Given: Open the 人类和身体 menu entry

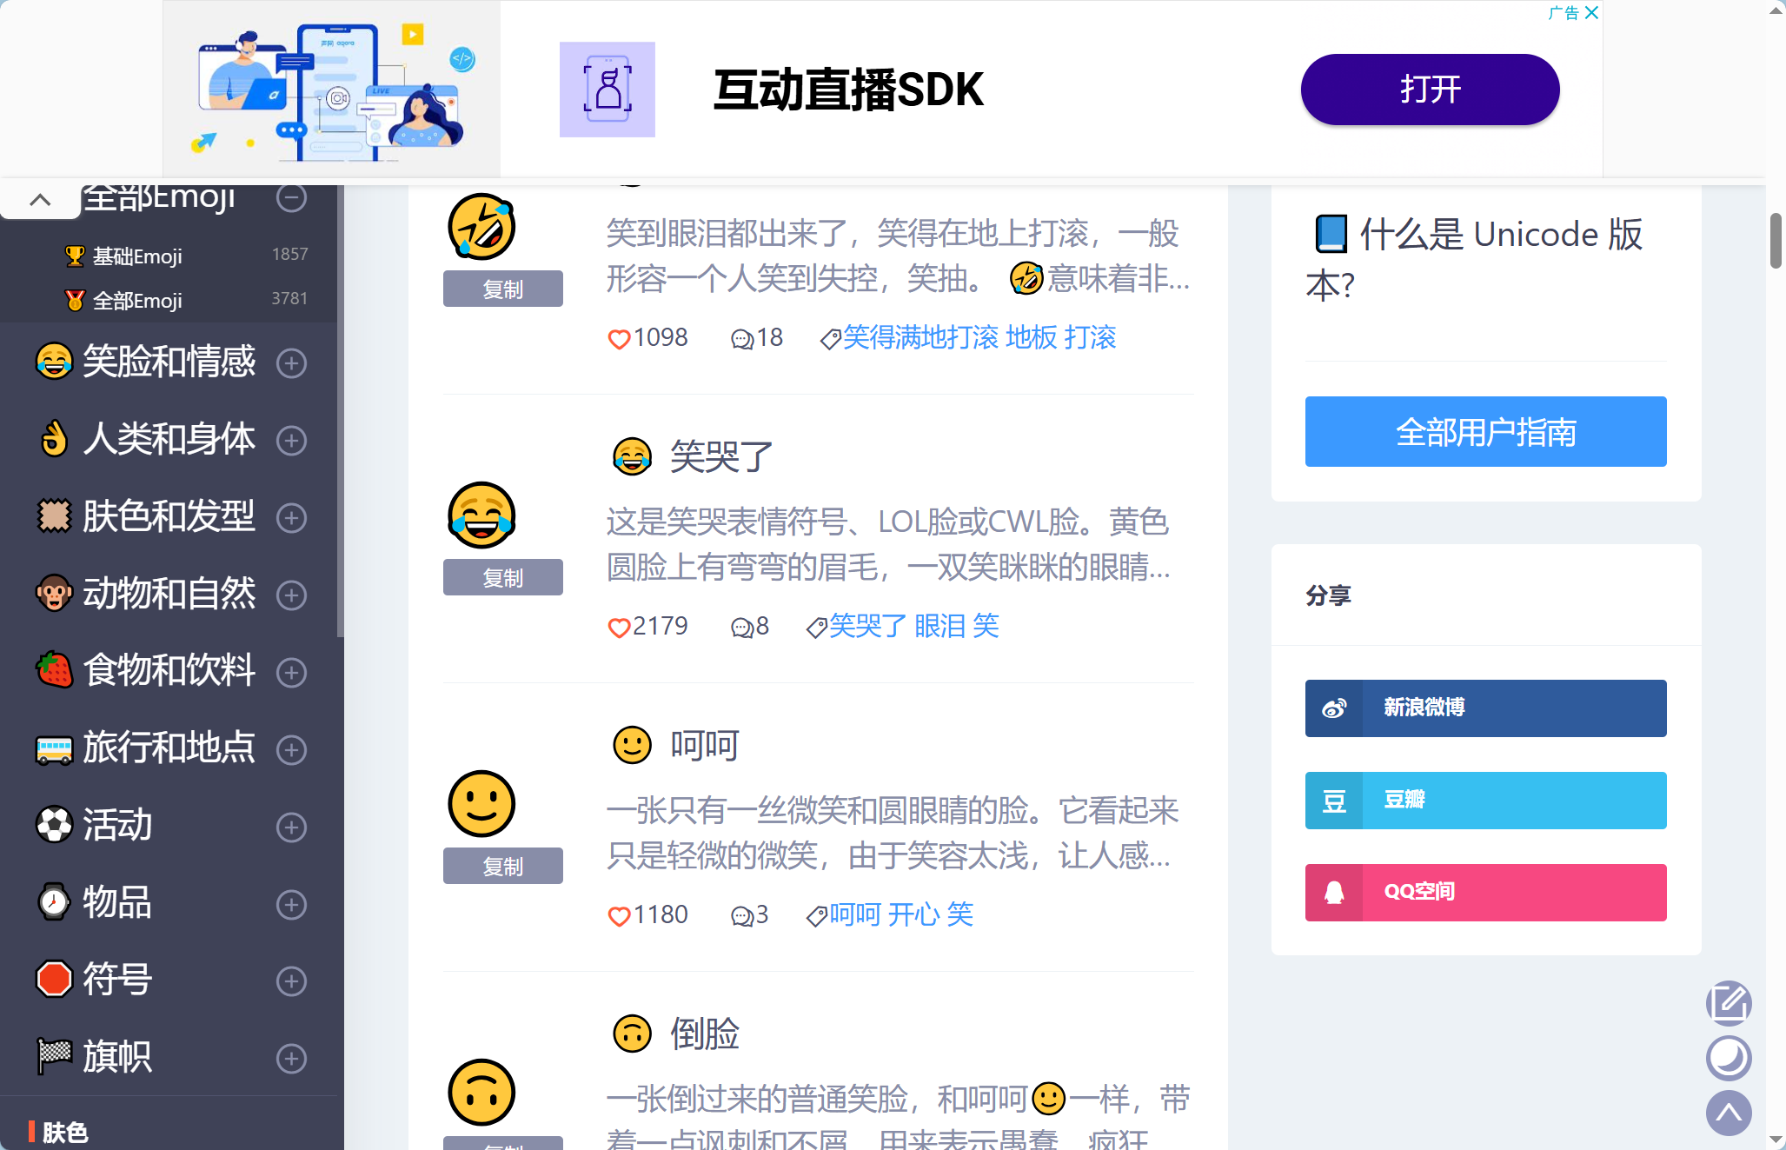Looking at the screenshot, I should point(169,439).
